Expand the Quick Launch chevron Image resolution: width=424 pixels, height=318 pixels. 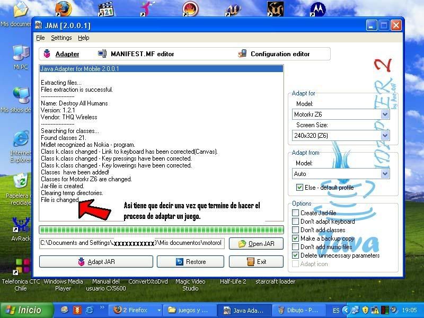(102, 307)
